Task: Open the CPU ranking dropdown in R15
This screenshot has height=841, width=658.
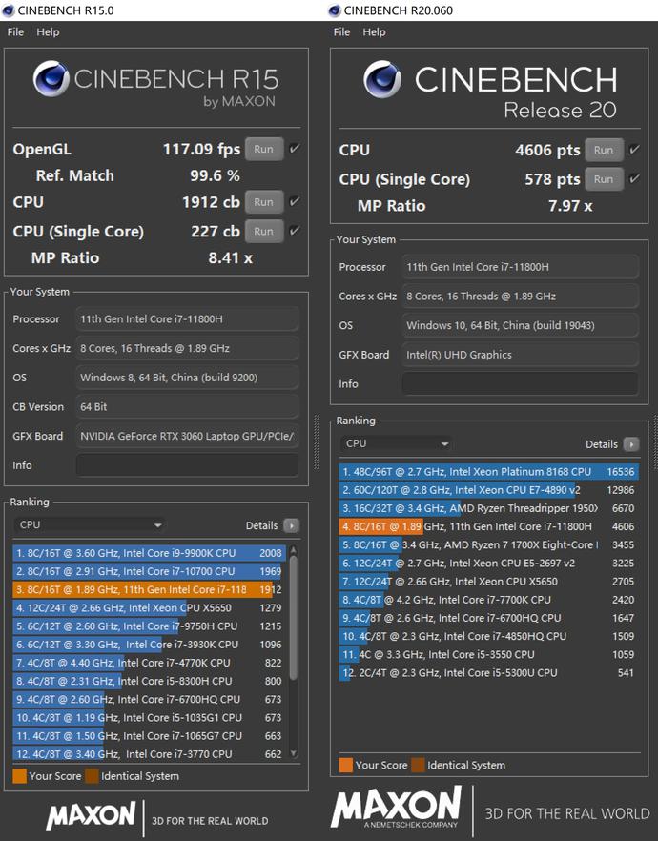Action: tap(90, 525)
